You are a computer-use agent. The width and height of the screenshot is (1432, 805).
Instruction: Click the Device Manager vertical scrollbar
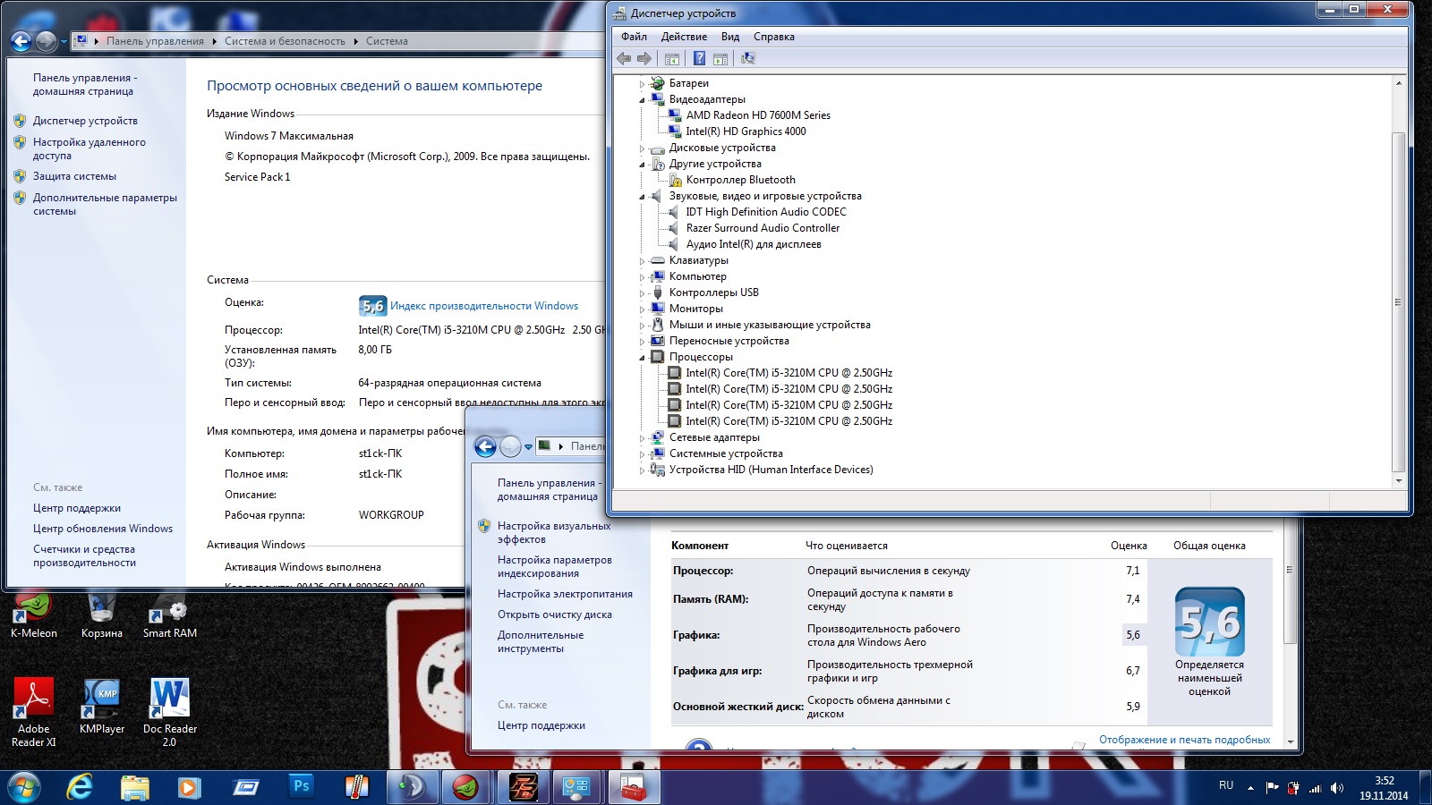point(1399,301)
